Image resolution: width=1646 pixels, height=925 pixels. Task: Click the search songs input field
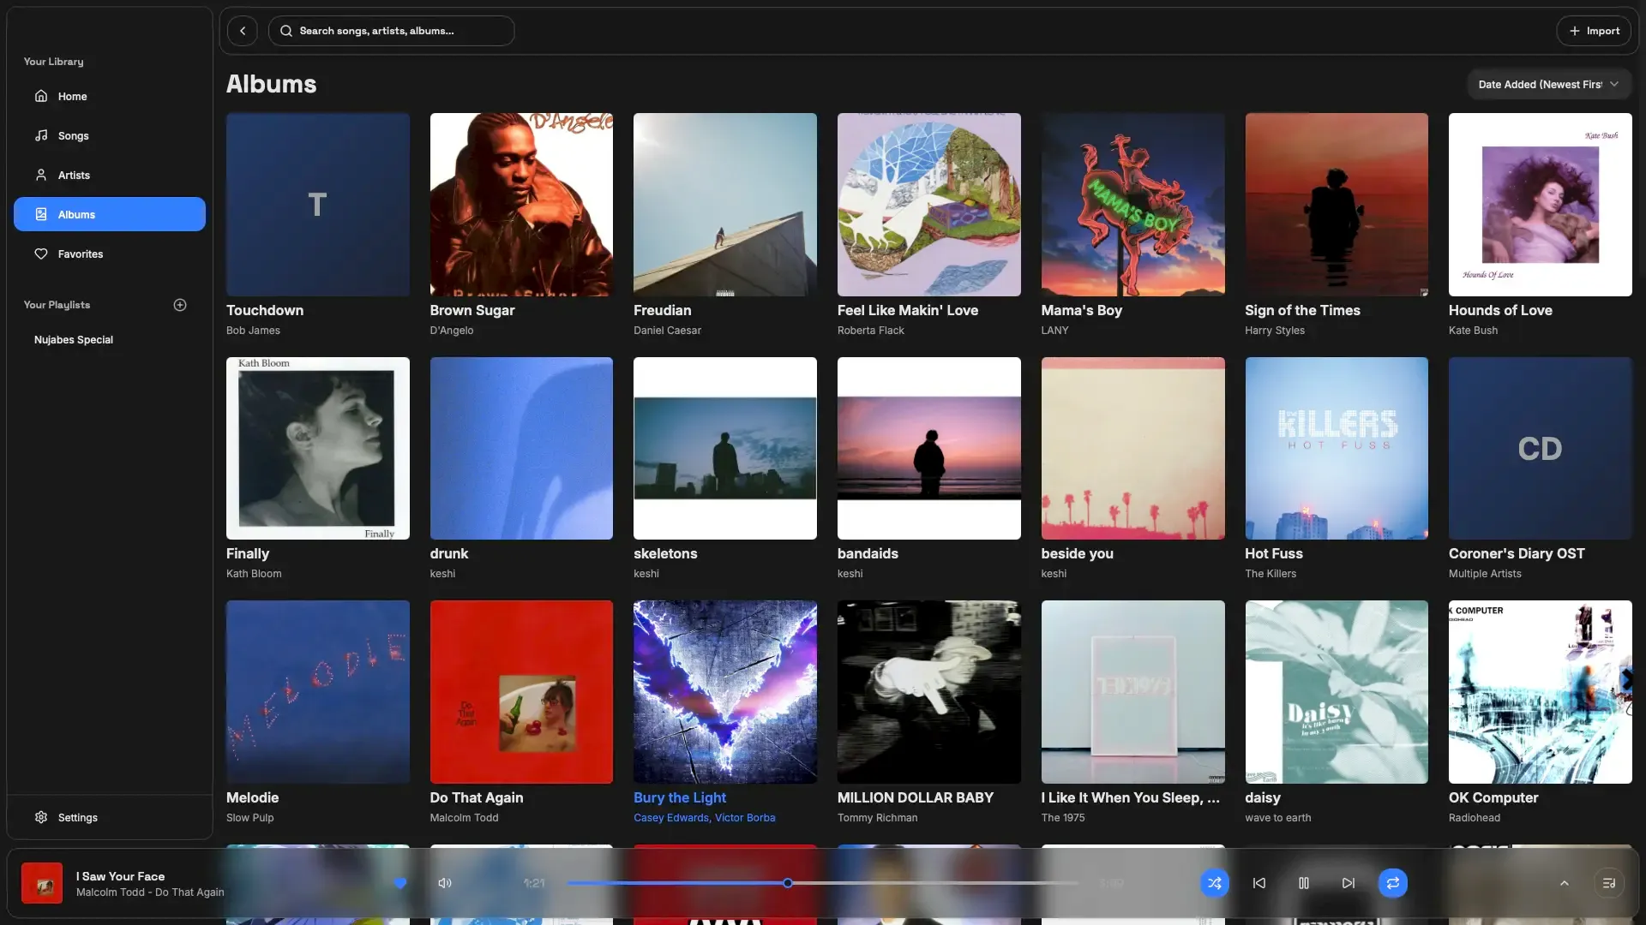tap(392, 31)
